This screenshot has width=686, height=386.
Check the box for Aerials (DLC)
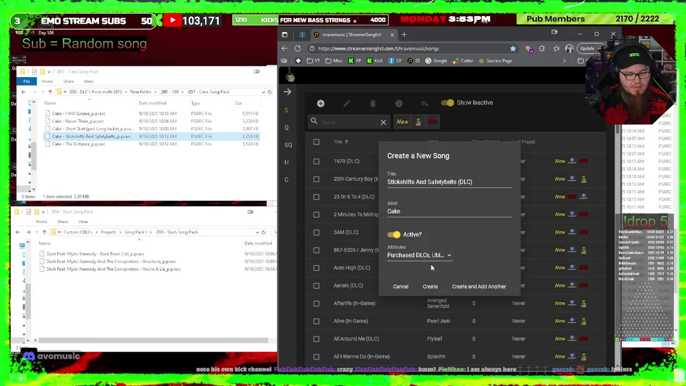pyautogui.click(x=316, y=286)
